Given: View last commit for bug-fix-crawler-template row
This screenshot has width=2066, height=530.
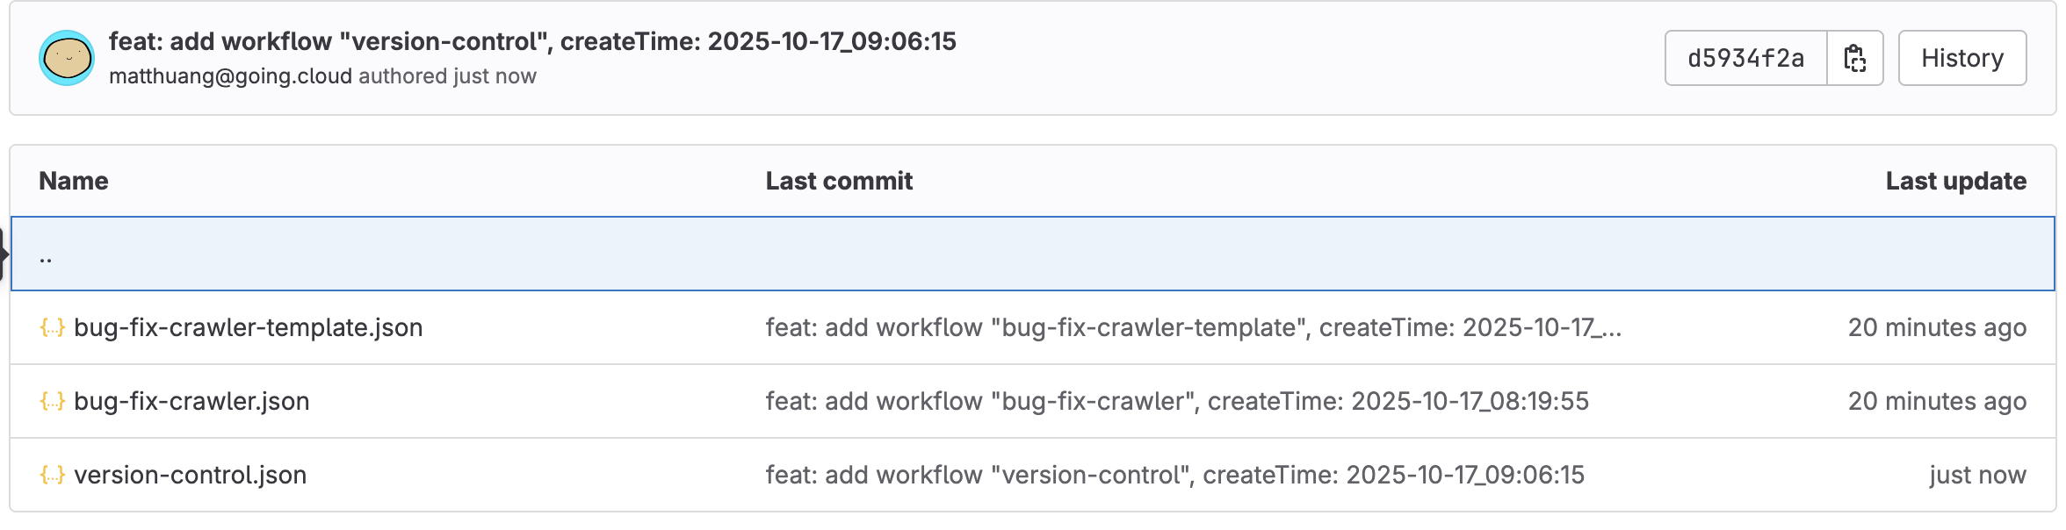Looking at the screenshot, I should click(1193, 327).
